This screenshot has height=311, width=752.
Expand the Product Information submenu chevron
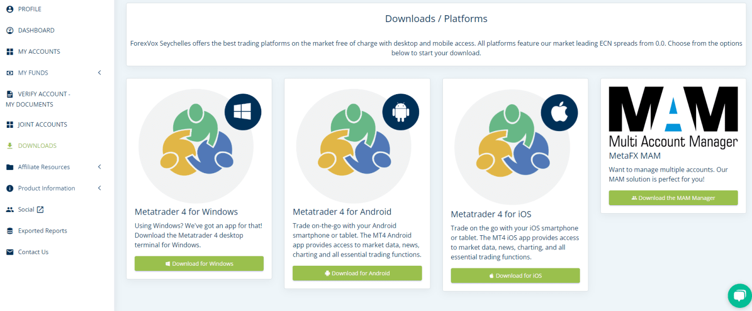(x=100, y=188)
